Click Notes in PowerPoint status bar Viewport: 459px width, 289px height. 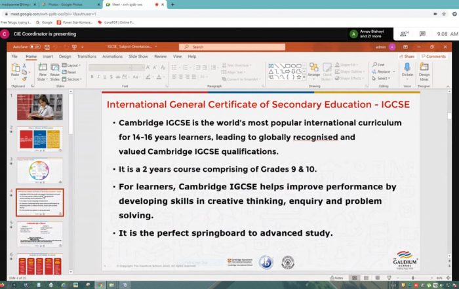(x=336, y=278)
